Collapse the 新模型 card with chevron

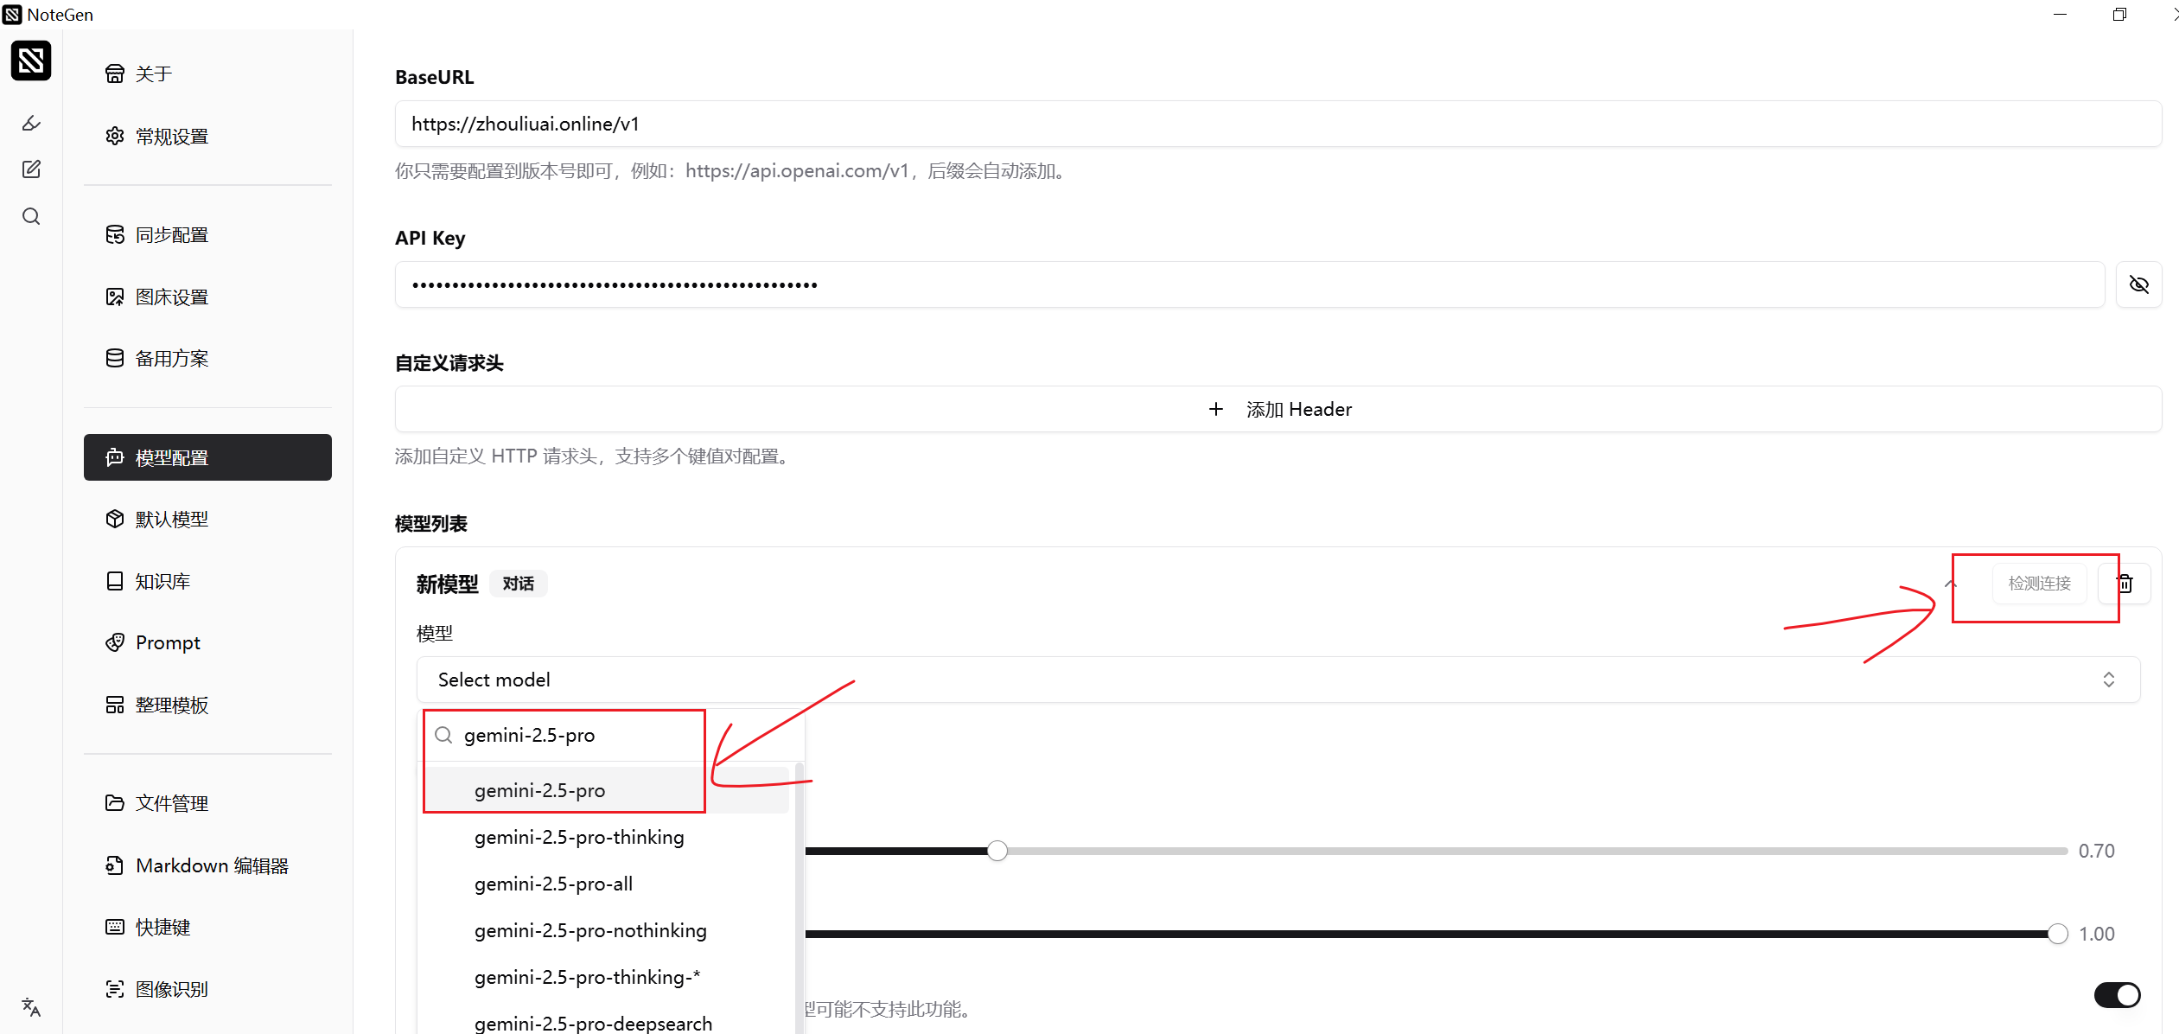(1950, 584)
